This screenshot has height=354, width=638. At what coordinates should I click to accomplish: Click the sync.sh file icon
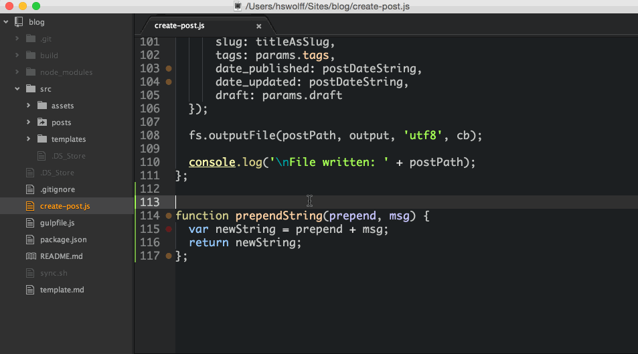tap(30, 272)
